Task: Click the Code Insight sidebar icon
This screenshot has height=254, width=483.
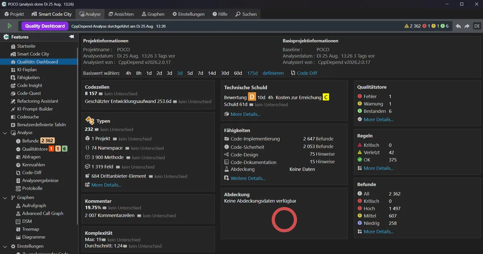Action: tap(13, 85)
